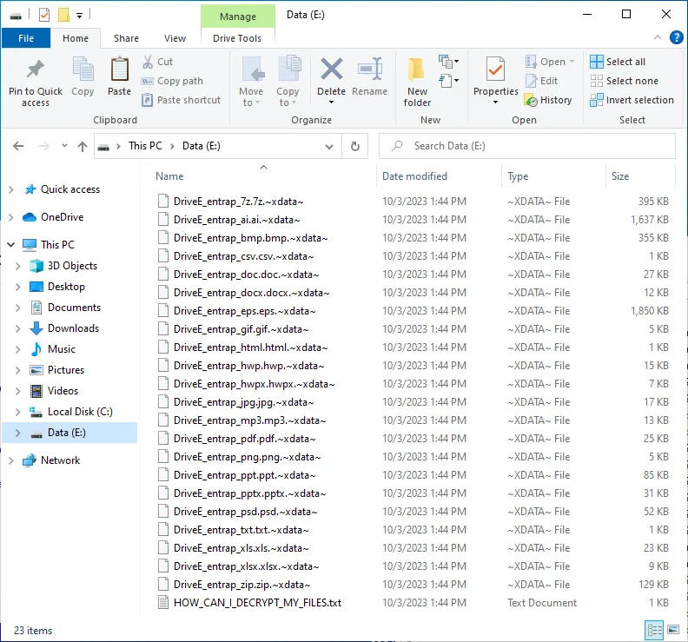The width and height of the screenshot is (688, 642).
Task: Click Invert selection in the Select group
Action: 632,100
